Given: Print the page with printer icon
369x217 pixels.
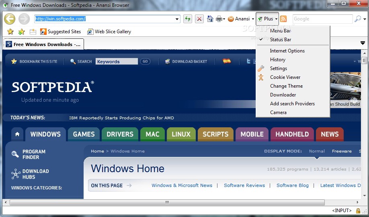Looking at the screenshot, I should [219, 19].
